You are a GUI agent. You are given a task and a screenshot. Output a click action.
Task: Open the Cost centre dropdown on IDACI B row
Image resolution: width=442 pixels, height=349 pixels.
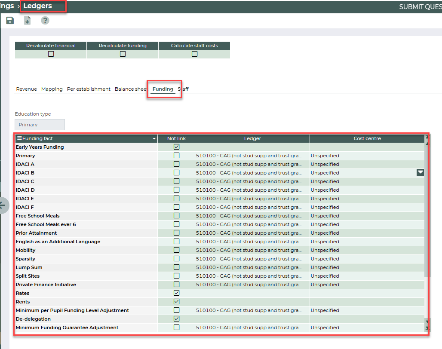pos(420,173)
